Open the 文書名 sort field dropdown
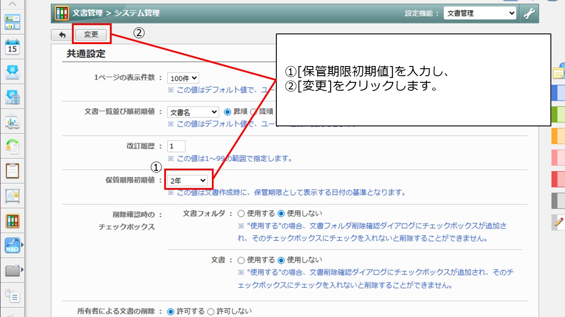565x317 pixels. point(193,112)
